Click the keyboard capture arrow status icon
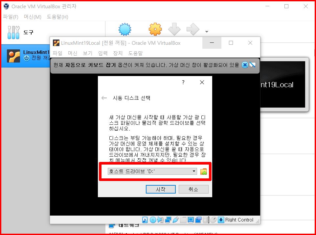Image resolution: width=316 pixels, height=235 pixels. click(221, 220)
